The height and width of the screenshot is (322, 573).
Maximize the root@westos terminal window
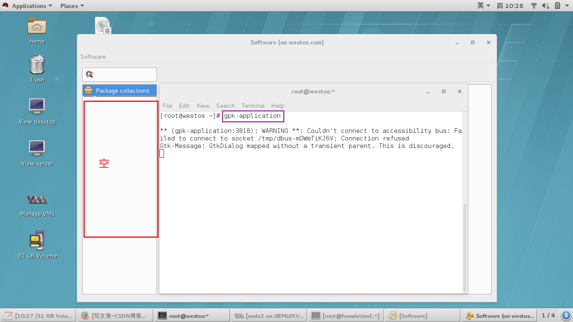tap(443, 91)
